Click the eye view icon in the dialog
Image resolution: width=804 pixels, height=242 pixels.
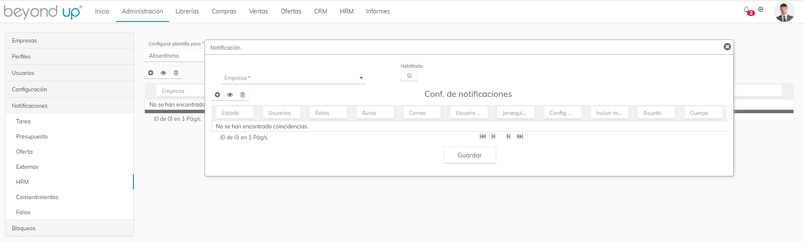(230, 95)
